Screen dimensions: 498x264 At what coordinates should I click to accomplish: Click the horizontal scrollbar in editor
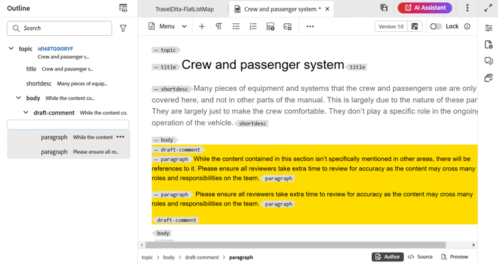click(x=295, y=245)
